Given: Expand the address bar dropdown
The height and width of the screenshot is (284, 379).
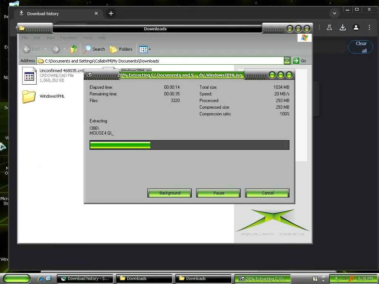Looking at the screenshot, I should click(x=287, y=61).
